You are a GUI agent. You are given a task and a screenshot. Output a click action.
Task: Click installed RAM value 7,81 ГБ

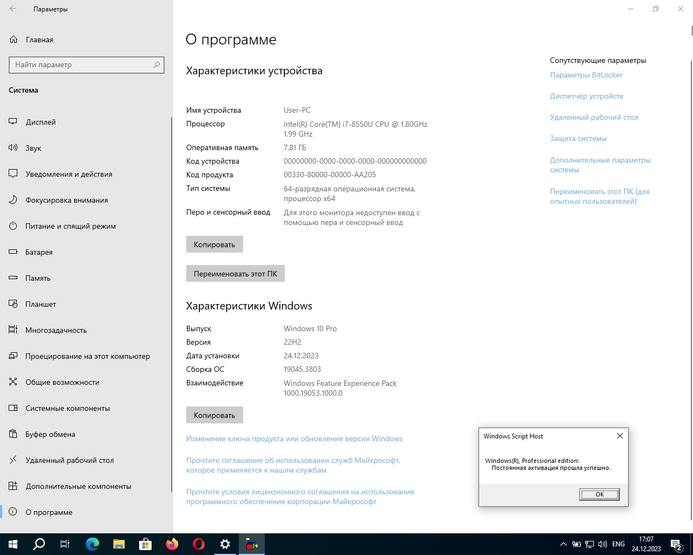295,147
